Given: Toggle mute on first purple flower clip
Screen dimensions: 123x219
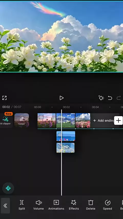Looking at the screenshot, I should click(x=41, y=117).
